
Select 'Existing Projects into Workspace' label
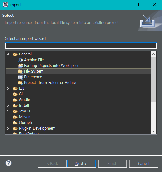[52, 66]
